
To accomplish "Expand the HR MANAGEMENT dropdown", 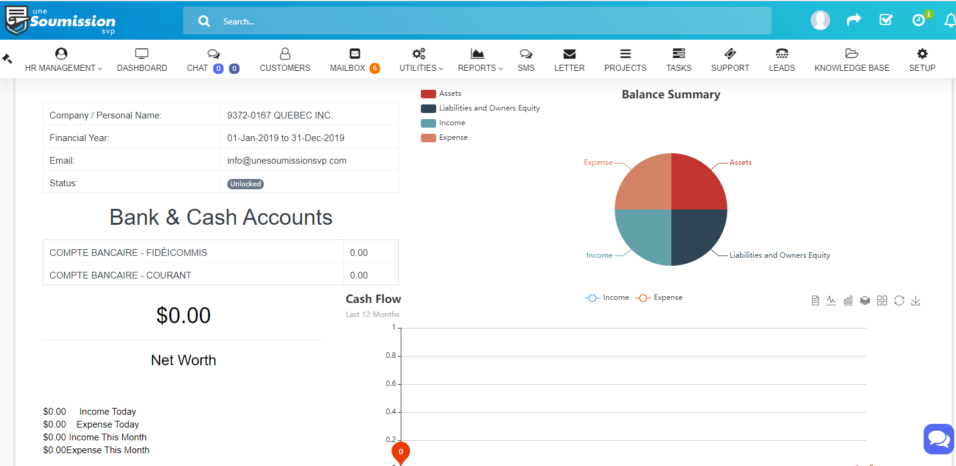I will [64, 68].
